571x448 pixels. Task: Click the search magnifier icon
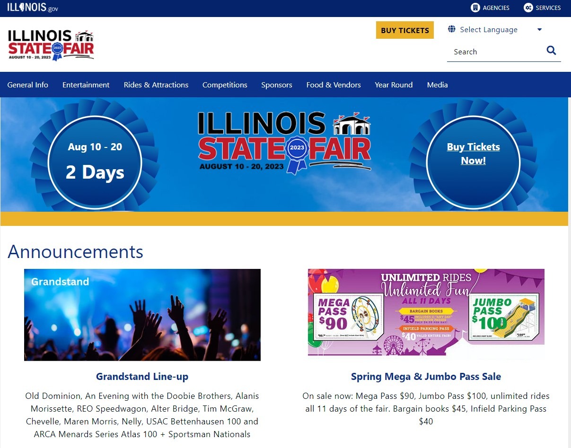pos(551,51)
